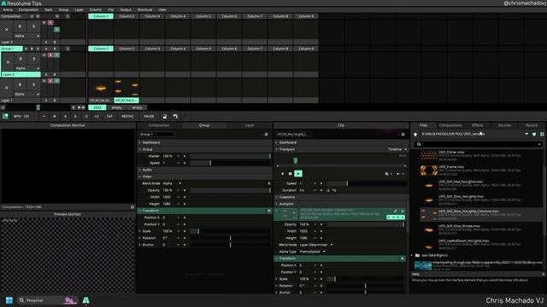Add current folder to favorites heart
The width and height of the screenshot is (547, 307).
(x=534, y=135)
